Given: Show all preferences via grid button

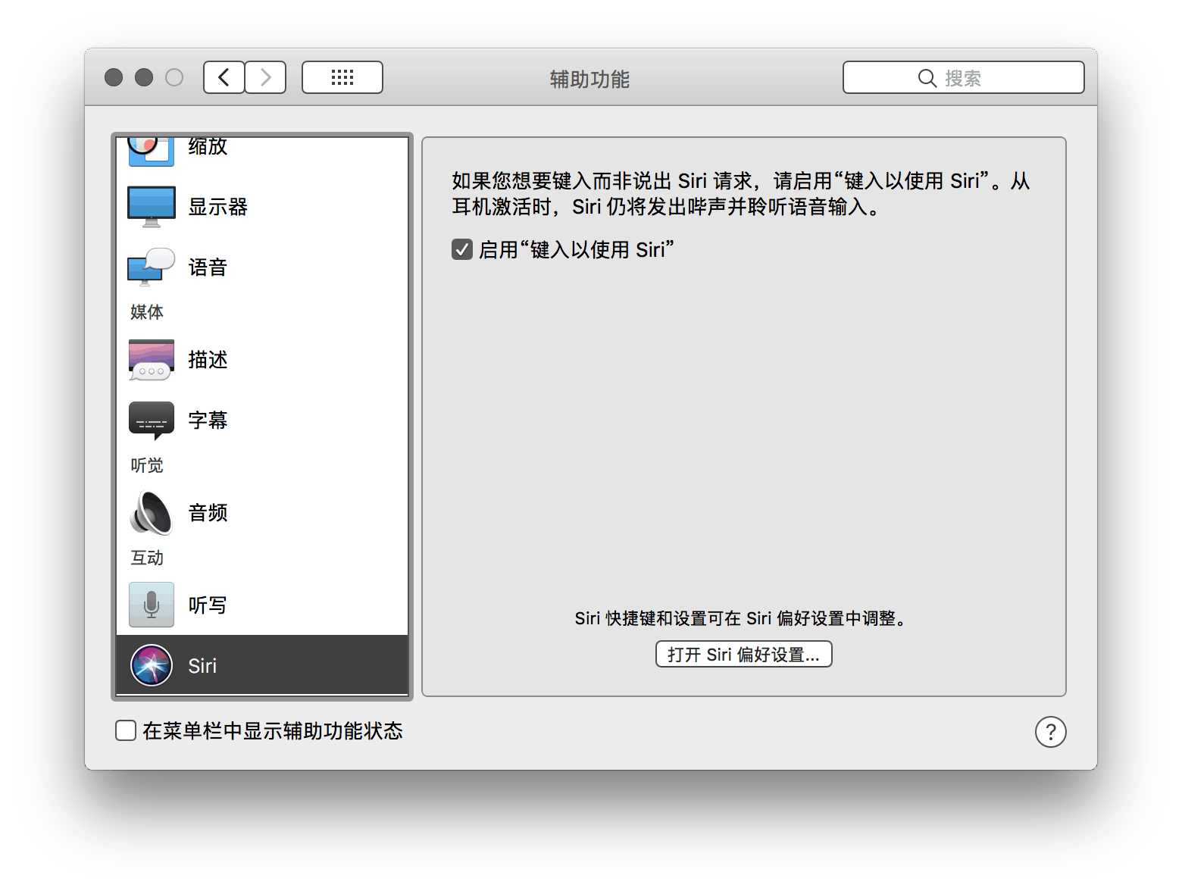Looking at the screenshot, I should [342, 77].
